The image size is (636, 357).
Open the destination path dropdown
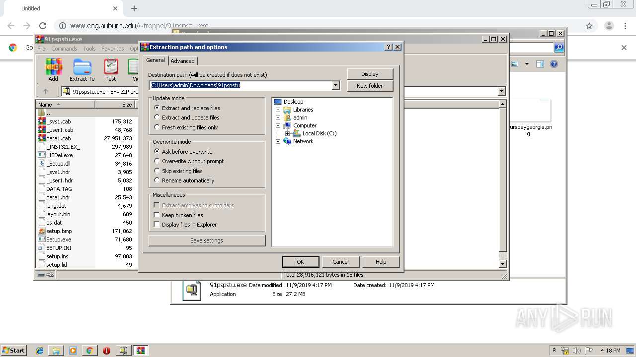coord(336,85)
